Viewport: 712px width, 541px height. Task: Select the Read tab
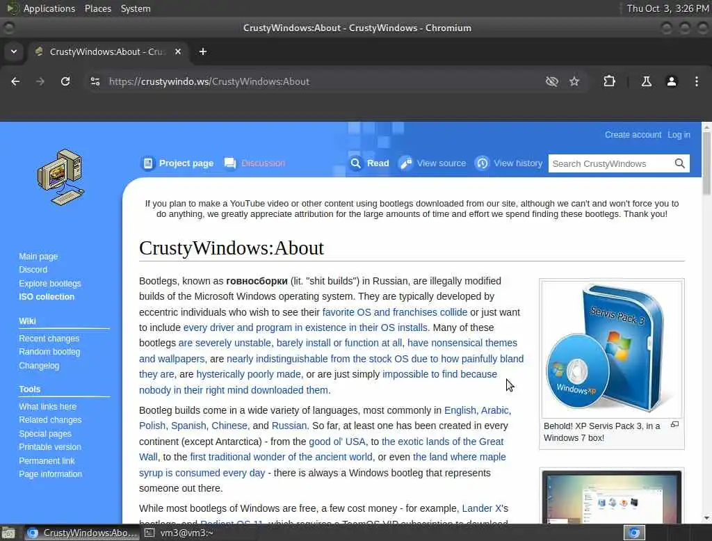pos(378,163)
